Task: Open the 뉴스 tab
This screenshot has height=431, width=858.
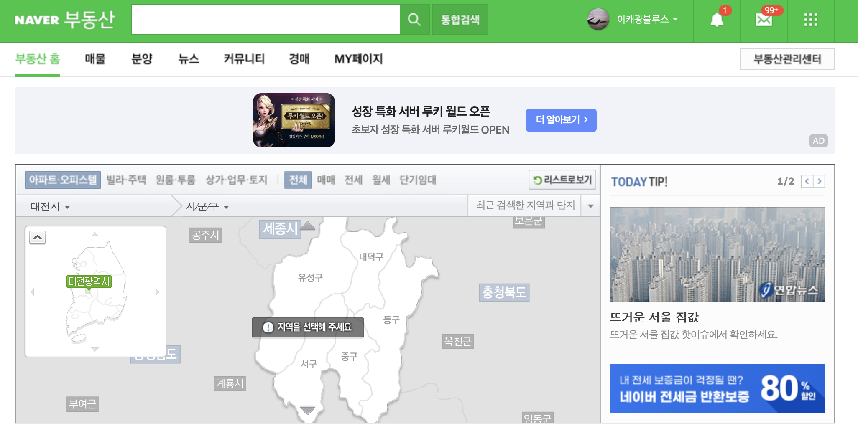Action: point(189,59)
